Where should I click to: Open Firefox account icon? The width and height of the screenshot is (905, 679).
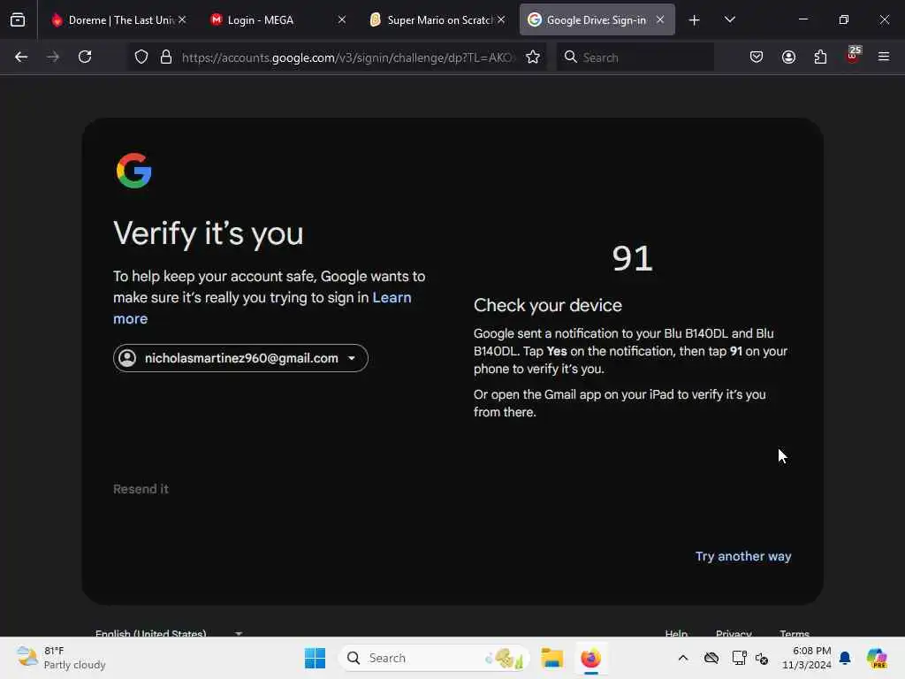788,57
